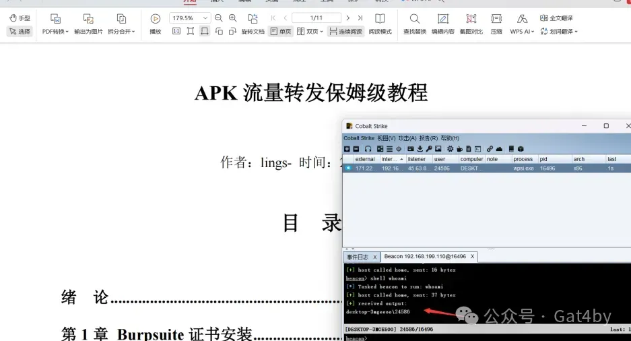Click 编辑内容 edit content
631x341 pixels.
[x=442, y=24]
